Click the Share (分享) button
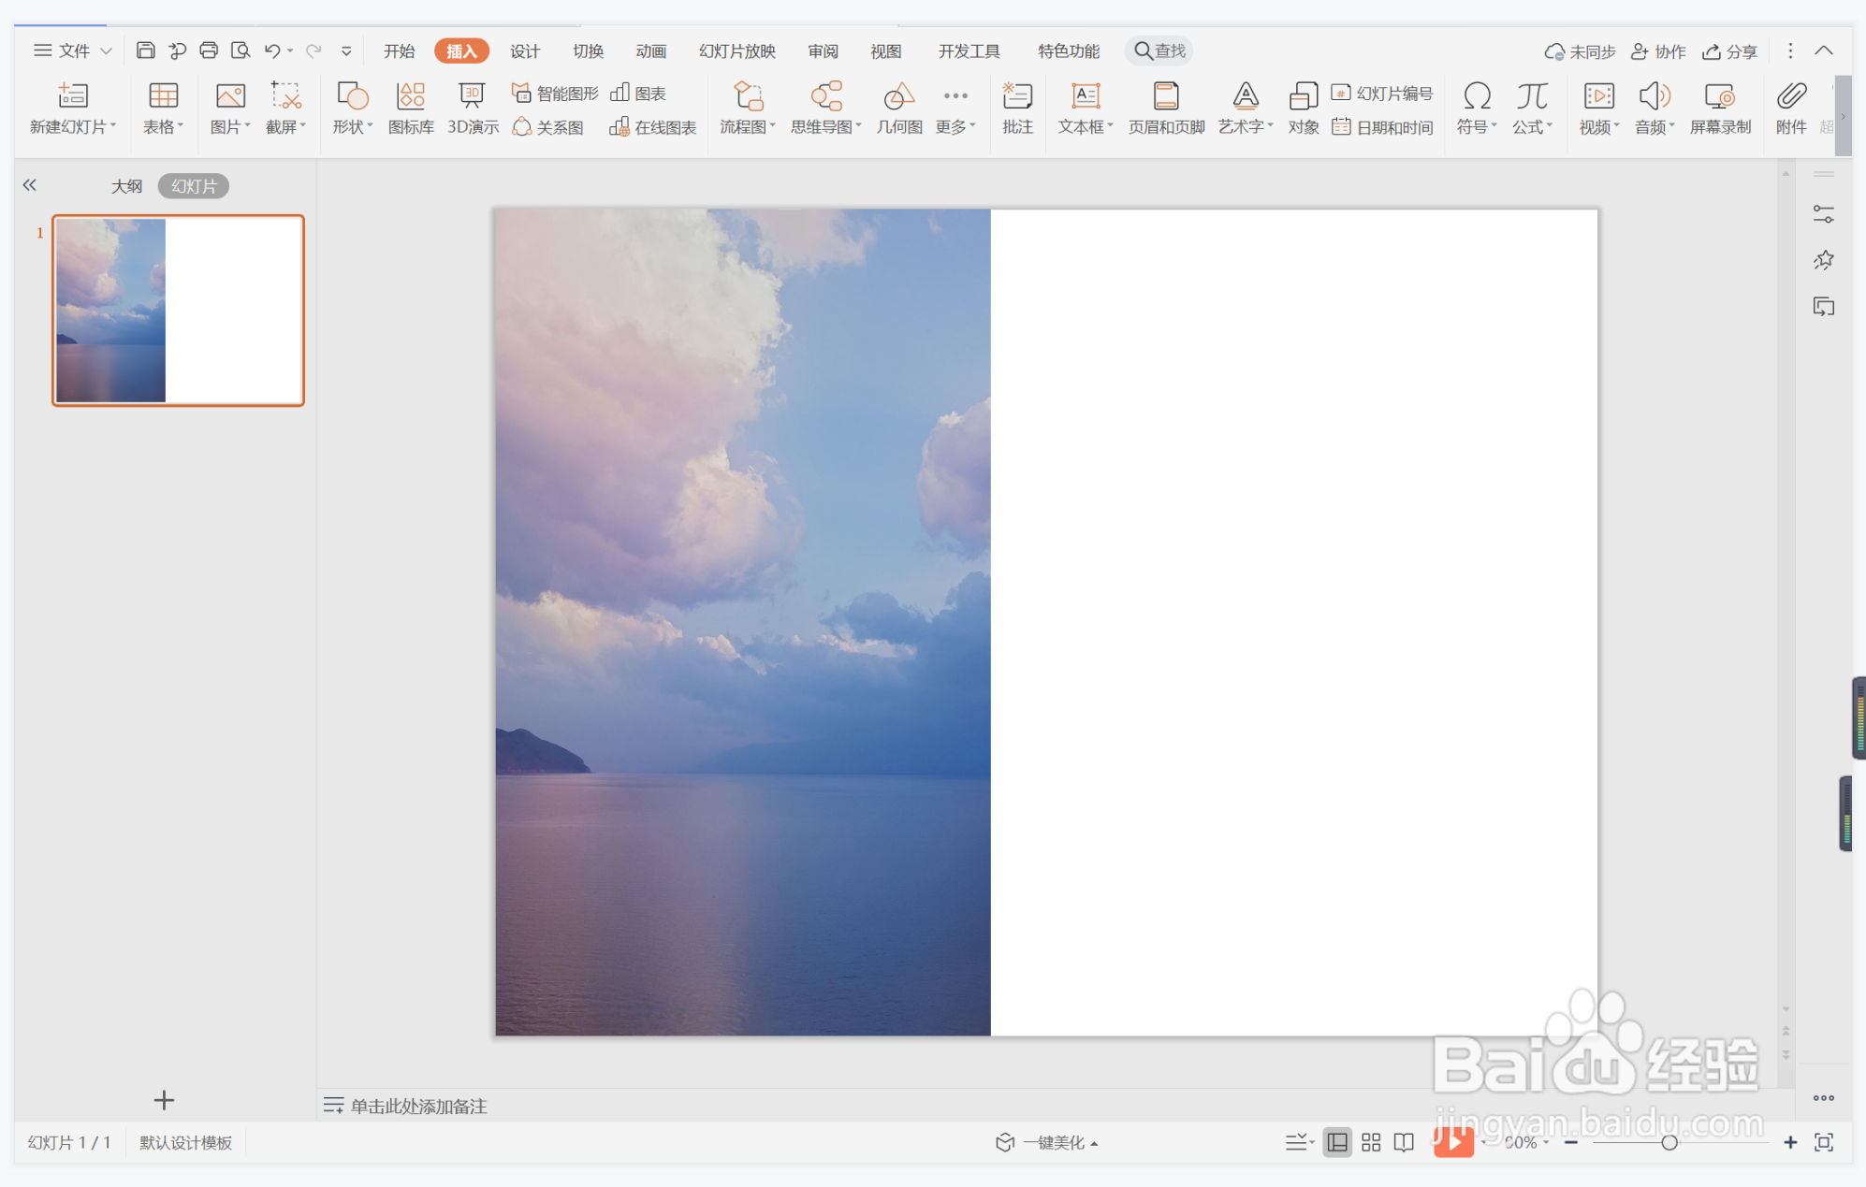 pyautogui.click(x=1729, y=51)
